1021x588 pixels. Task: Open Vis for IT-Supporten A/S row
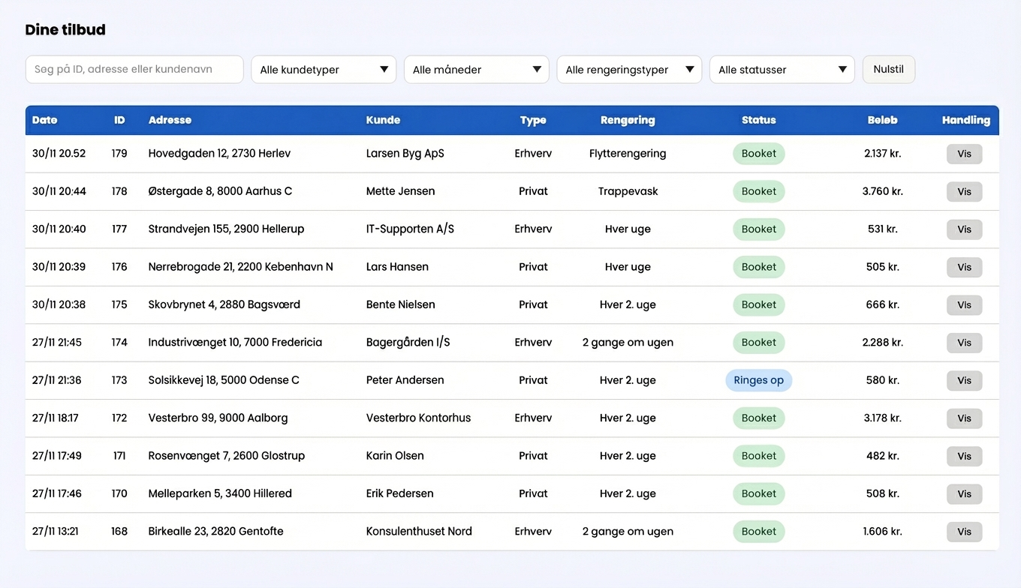tap(965, 229)
